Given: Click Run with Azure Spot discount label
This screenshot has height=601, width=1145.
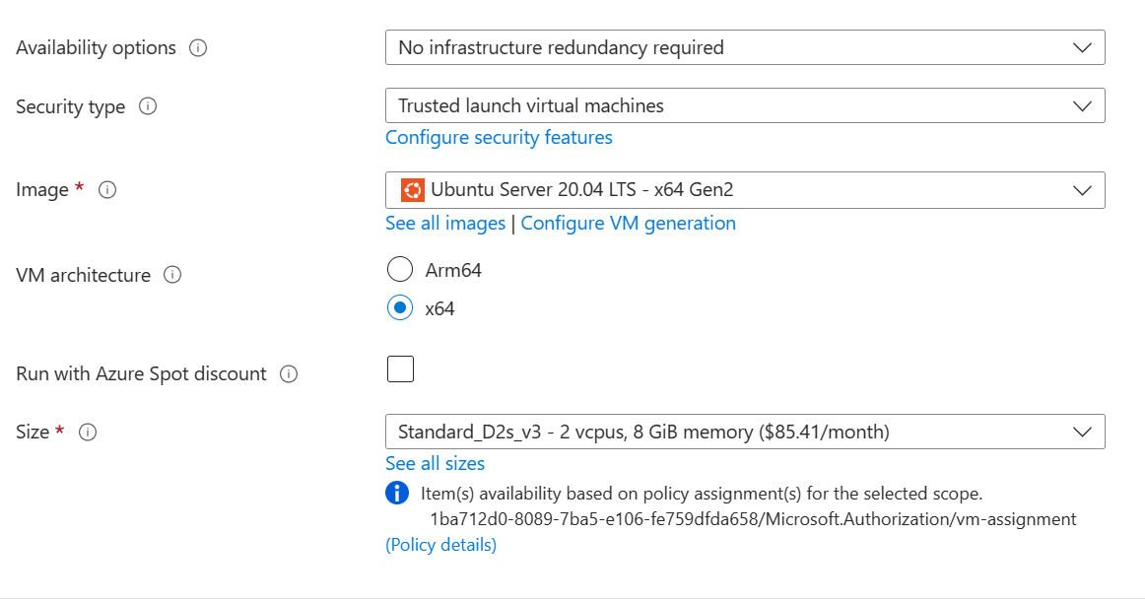Looking at the screenshot, I should click(141, 373).
